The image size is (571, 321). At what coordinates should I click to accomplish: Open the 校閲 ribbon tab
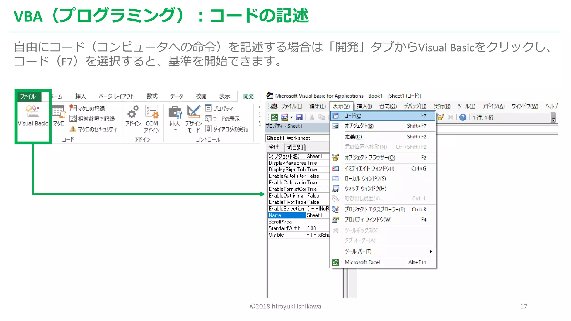point(201,96)
